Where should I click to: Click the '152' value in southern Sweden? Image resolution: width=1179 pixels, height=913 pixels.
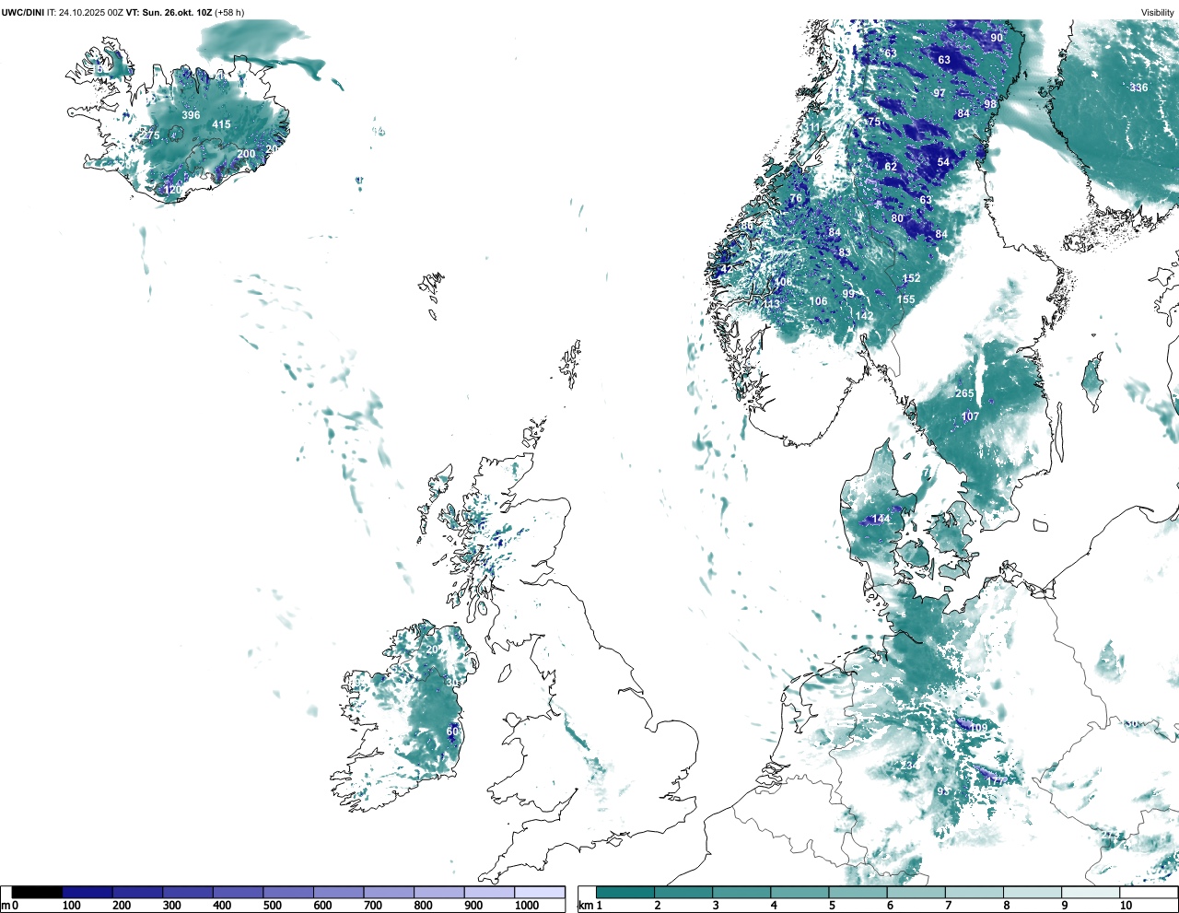coord(911,278)
